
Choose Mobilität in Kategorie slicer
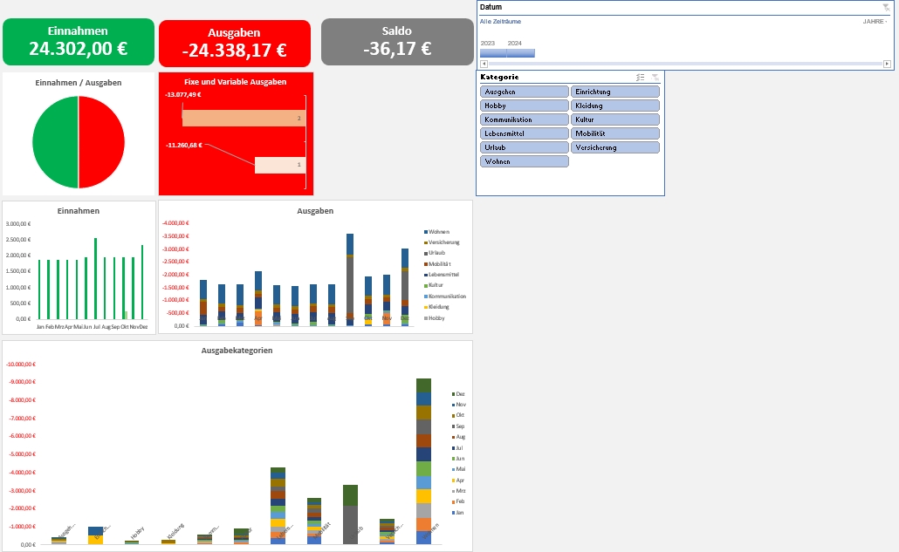click(x=615, y=133)
